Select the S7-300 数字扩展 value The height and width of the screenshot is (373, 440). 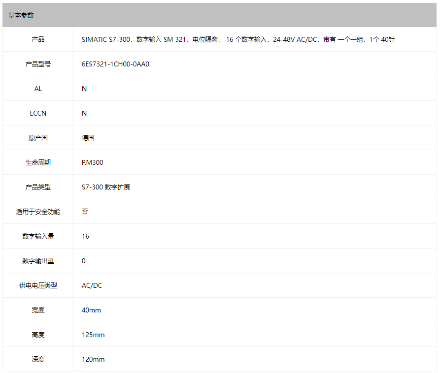coord(106,187)
